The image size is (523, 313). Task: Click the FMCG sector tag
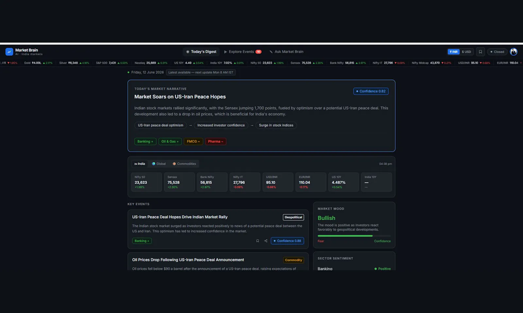[x=193, y=141]
